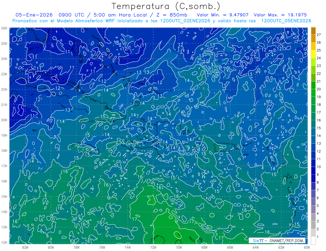Click latitude axis label 13N
The width and height of the screenshot is (326, 251).
click(4, 227)
